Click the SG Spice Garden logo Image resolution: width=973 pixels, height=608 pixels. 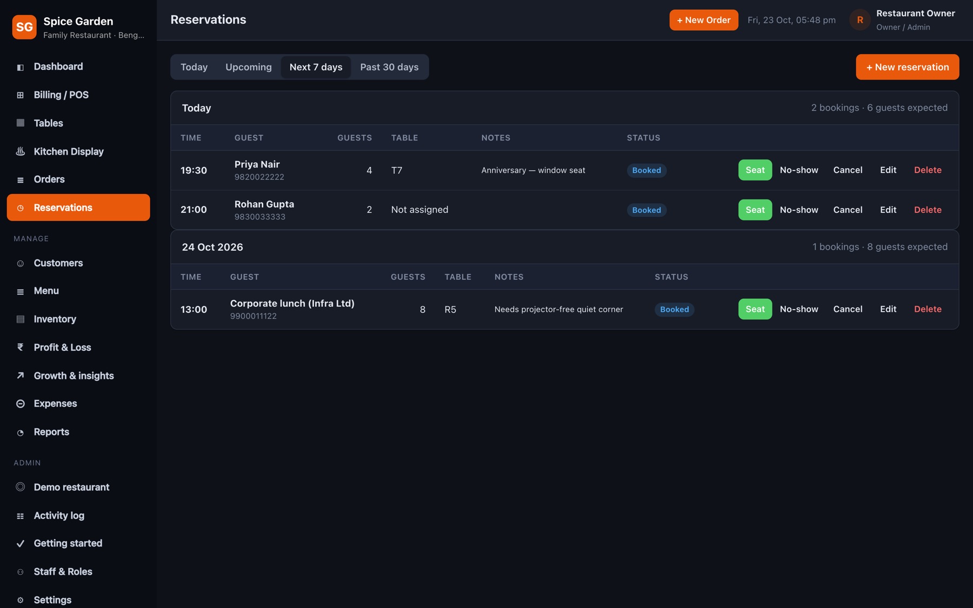click(24, 27)
